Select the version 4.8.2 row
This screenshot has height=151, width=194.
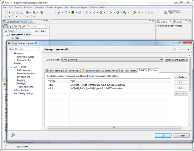(109, 85)
